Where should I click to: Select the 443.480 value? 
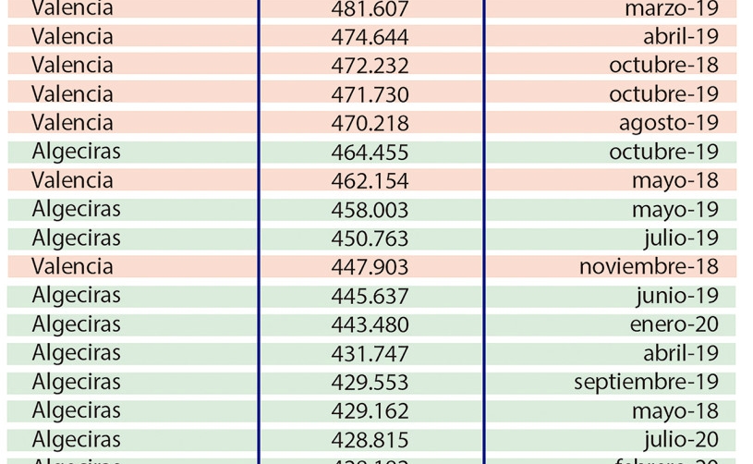(370, 324)
